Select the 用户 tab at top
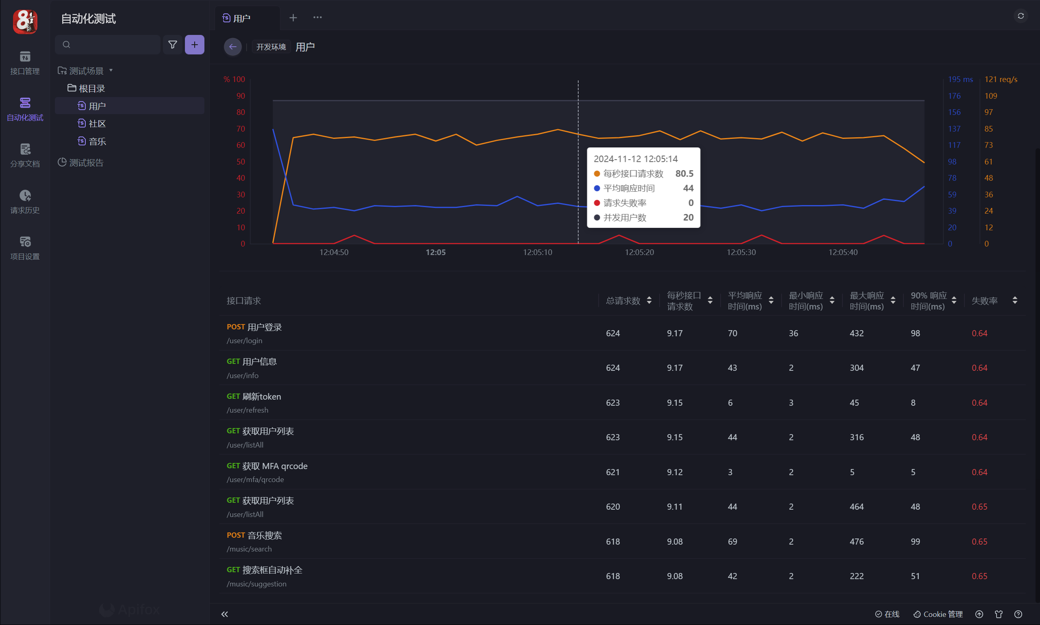Image resolution: width=1040 pixels, height=625 pixels. pos(241,18)
